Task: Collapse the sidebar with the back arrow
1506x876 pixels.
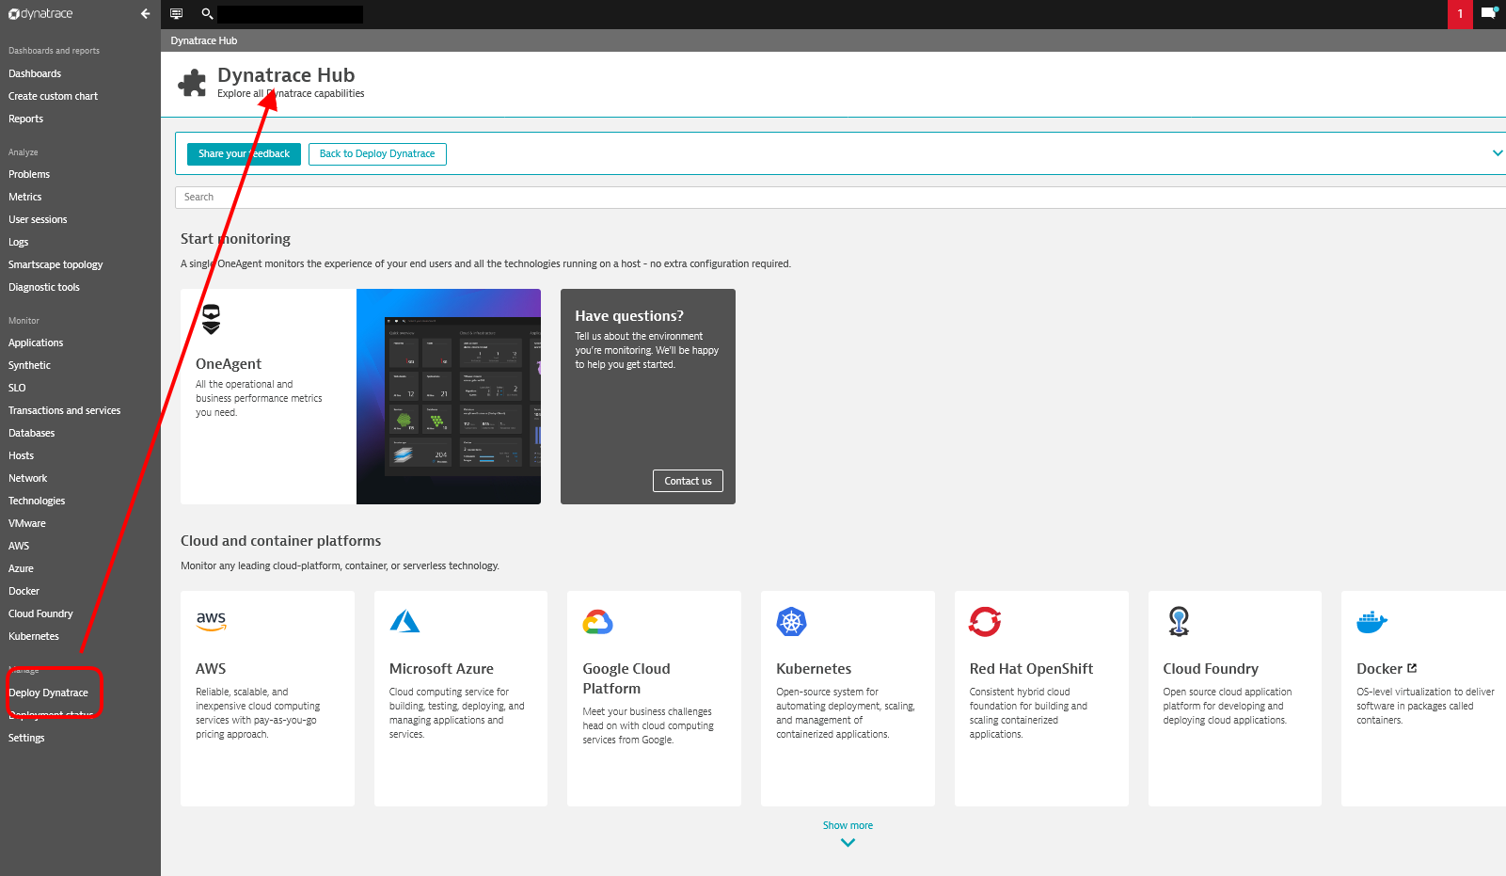Action: point(145,14)
